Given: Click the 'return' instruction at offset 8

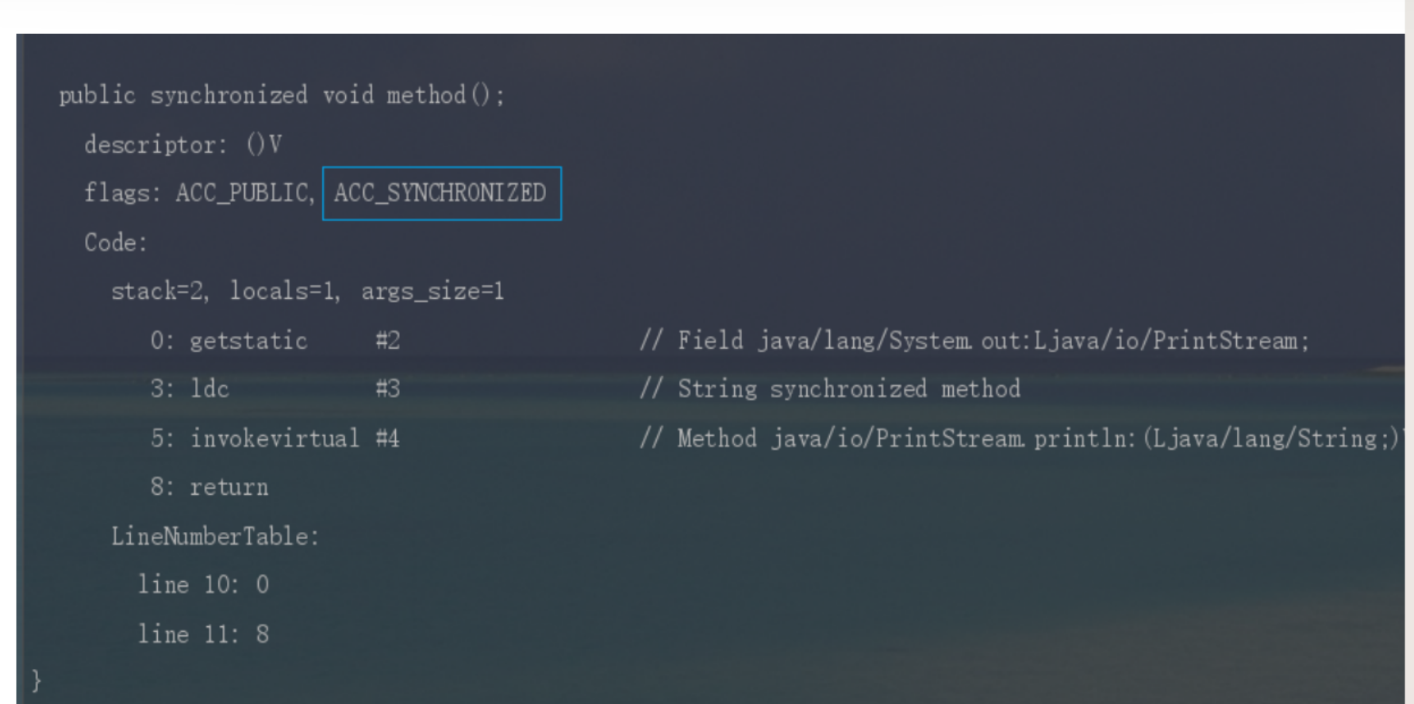Looking at the screenshot, I should click(229, 487).
